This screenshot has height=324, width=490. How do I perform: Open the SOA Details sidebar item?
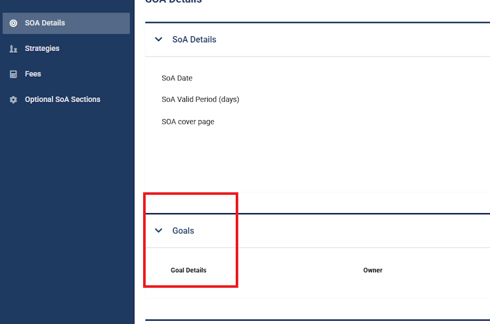(x=66, y=23)
